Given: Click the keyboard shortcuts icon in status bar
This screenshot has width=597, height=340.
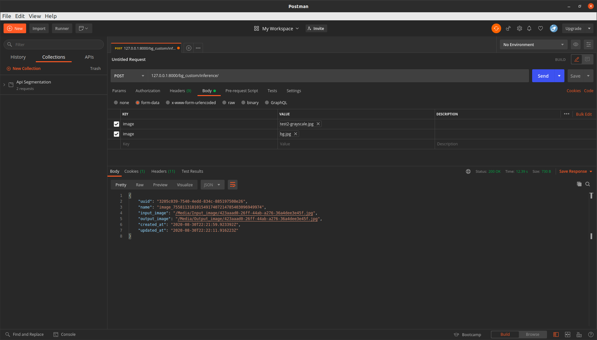Looking at the screenshot, I should coord(579,335).
